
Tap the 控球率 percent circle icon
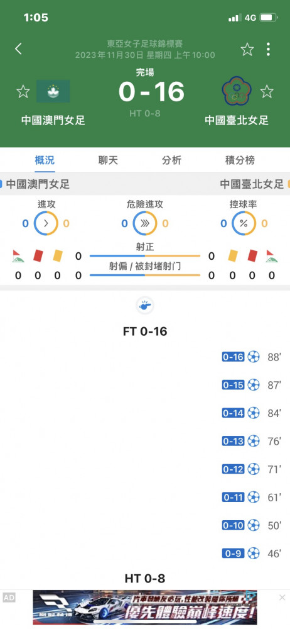pos(244,223)
